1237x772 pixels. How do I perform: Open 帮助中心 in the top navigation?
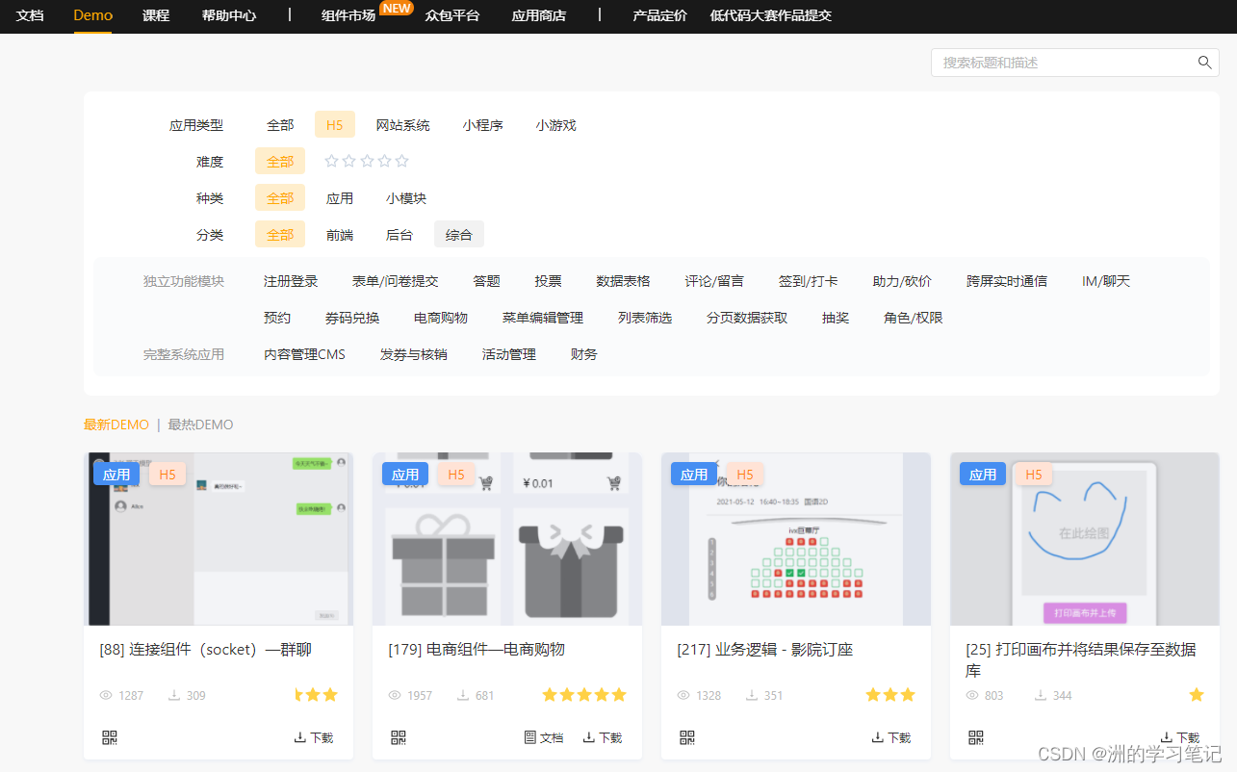pos(229,15)
